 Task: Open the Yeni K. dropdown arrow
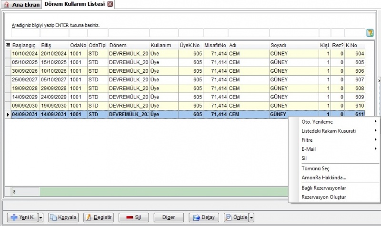click(x=41, y=217)
